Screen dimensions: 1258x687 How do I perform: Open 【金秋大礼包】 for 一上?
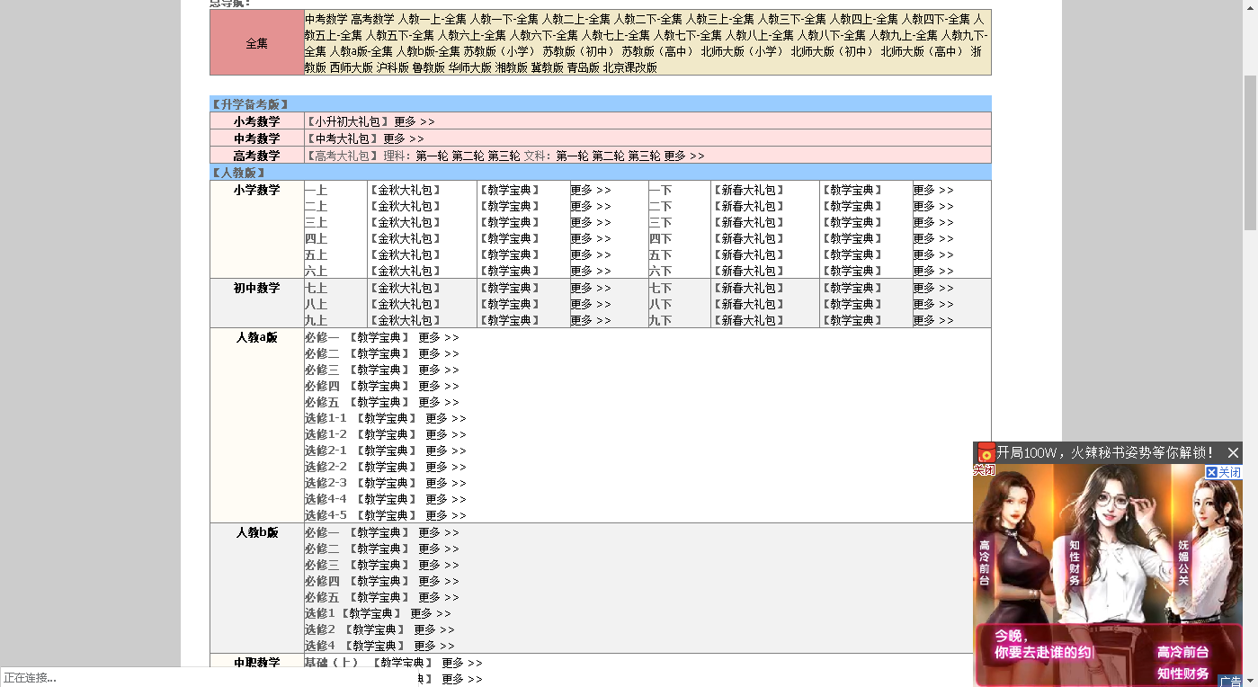tap(406, 190)
